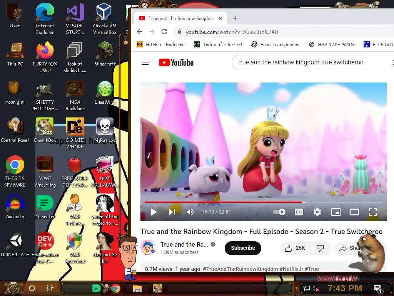Select the 'that but 32 bit' icon

(105, 248)
